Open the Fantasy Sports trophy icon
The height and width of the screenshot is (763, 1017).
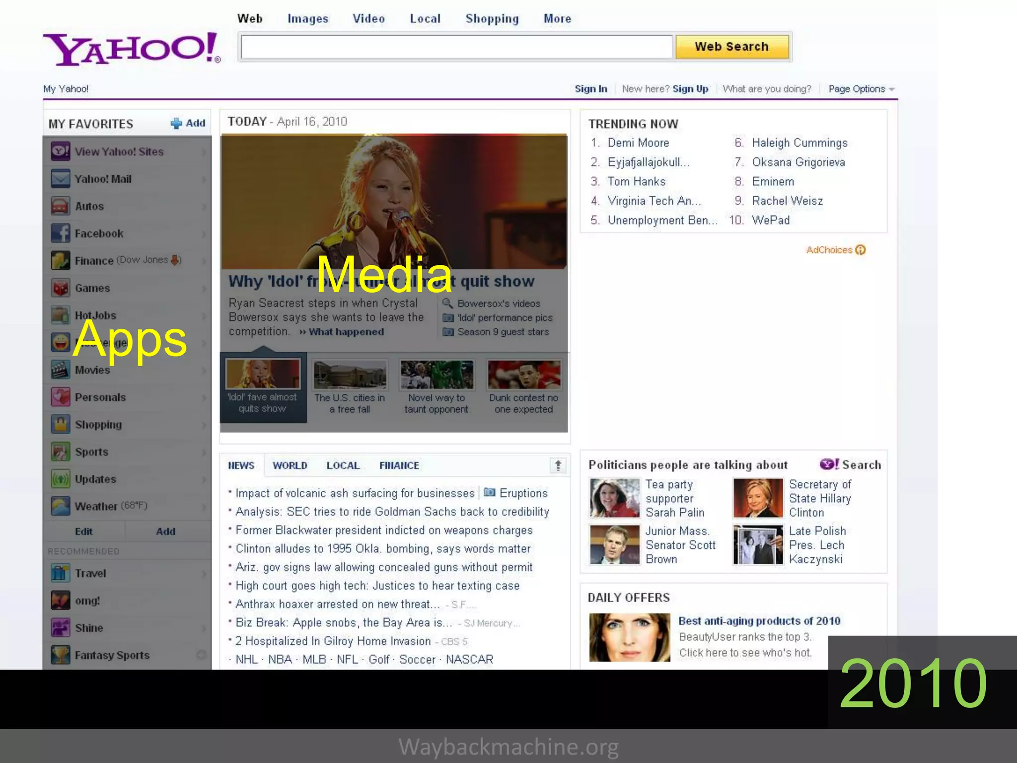pyautogui.click(x=61, y=655)
